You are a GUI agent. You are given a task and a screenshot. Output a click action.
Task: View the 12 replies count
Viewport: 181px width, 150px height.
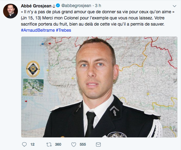[x=32, y=144]
